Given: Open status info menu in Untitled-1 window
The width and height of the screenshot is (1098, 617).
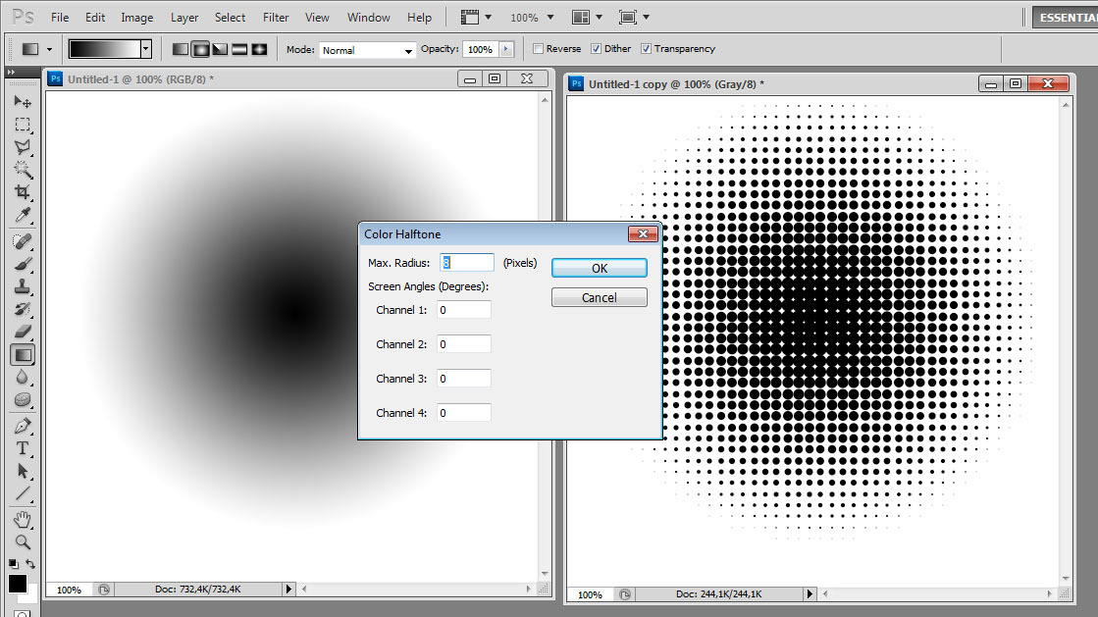Looking at the screenshot, I should pos(288,590).
